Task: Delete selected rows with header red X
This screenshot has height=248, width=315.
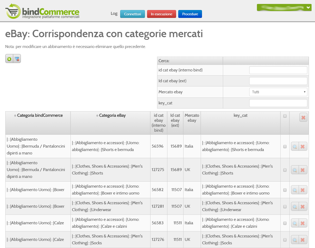Action: coord(303,118)
